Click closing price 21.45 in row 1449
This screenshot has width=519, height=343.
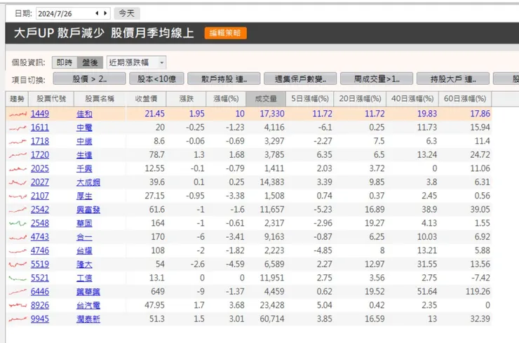tap(154, 114)
